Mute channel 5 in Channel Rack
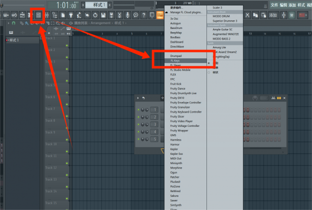This screenshot has width=312, height=210. point(139,139)
